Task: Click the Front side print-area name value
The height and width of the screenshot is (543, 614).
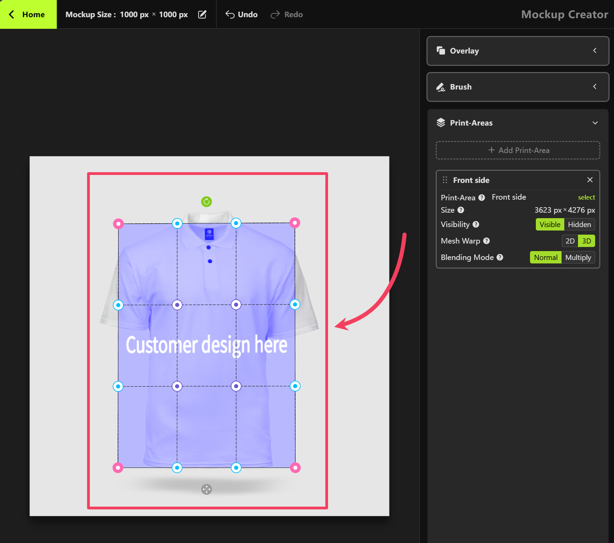Action: (509, 197)
